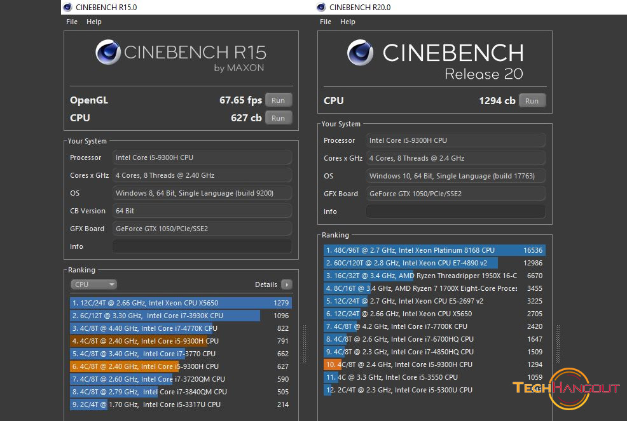The image size is (627, 421).
Task: Click R20 Processor field Intel Core i5-9300H
Action: click(456, 140)
